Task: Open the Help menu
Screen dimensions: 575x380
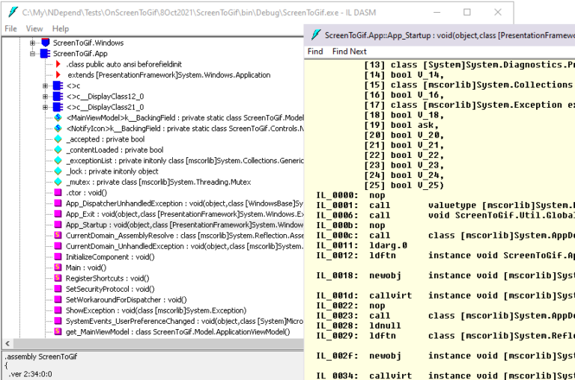Action: 61,28
